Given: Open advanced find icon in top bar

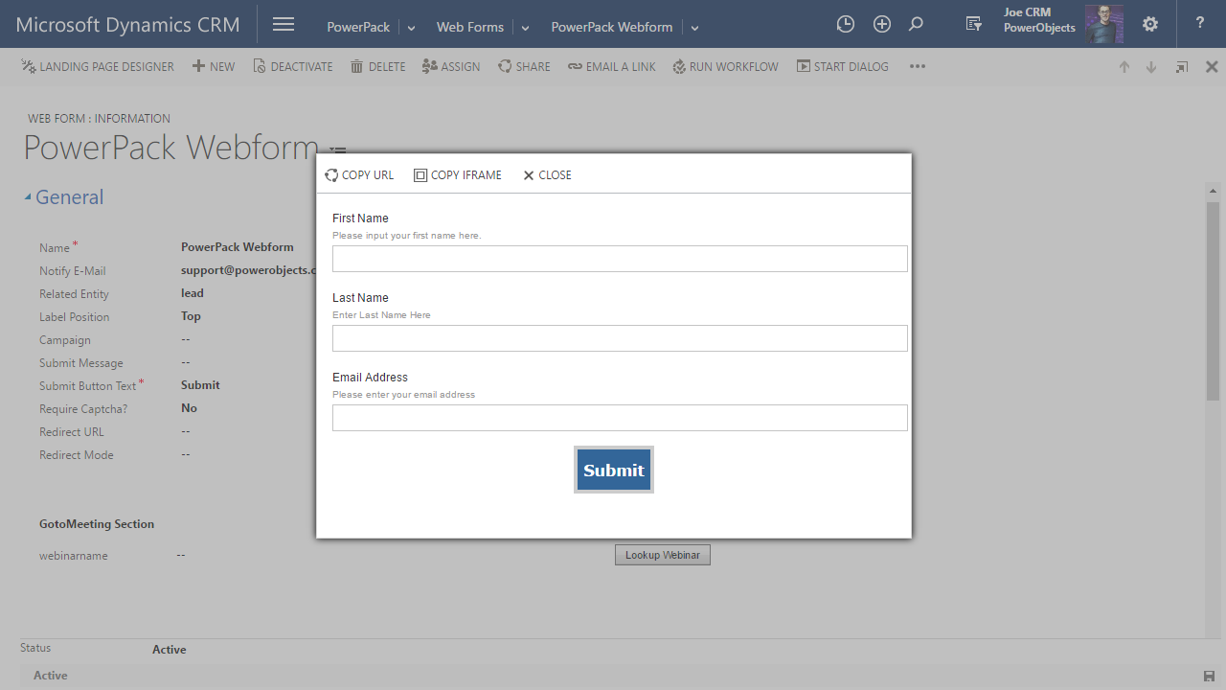Looking at the screenshot, I should (x=974, y=24).
